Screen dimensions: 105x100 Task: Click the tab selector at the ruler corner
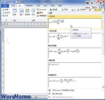(3, 24)
